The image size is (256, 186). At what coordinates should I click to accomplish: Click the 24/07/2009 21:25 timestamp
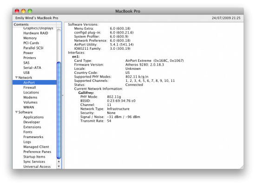226,18
